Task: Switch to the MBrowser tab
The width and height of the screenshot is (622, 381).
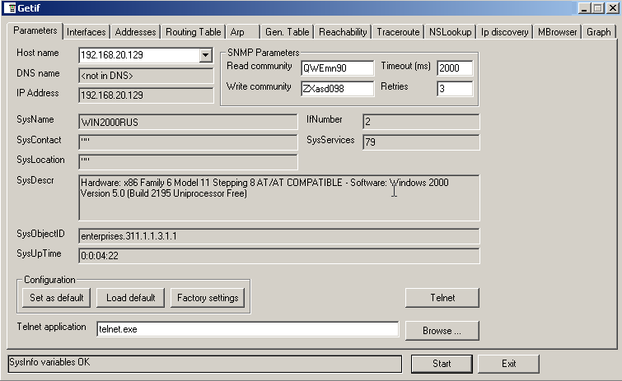Action: (557, 32)
